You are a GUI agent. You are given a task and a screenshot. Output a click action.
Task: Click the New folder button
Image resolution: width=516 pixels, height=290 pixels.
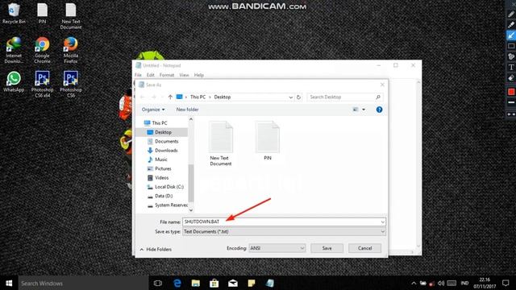(x=187, y=110)
